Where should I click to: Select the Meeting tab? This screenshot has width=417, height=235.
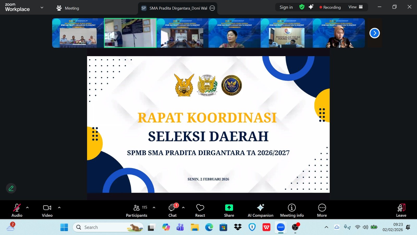click(x=68, y=8)
